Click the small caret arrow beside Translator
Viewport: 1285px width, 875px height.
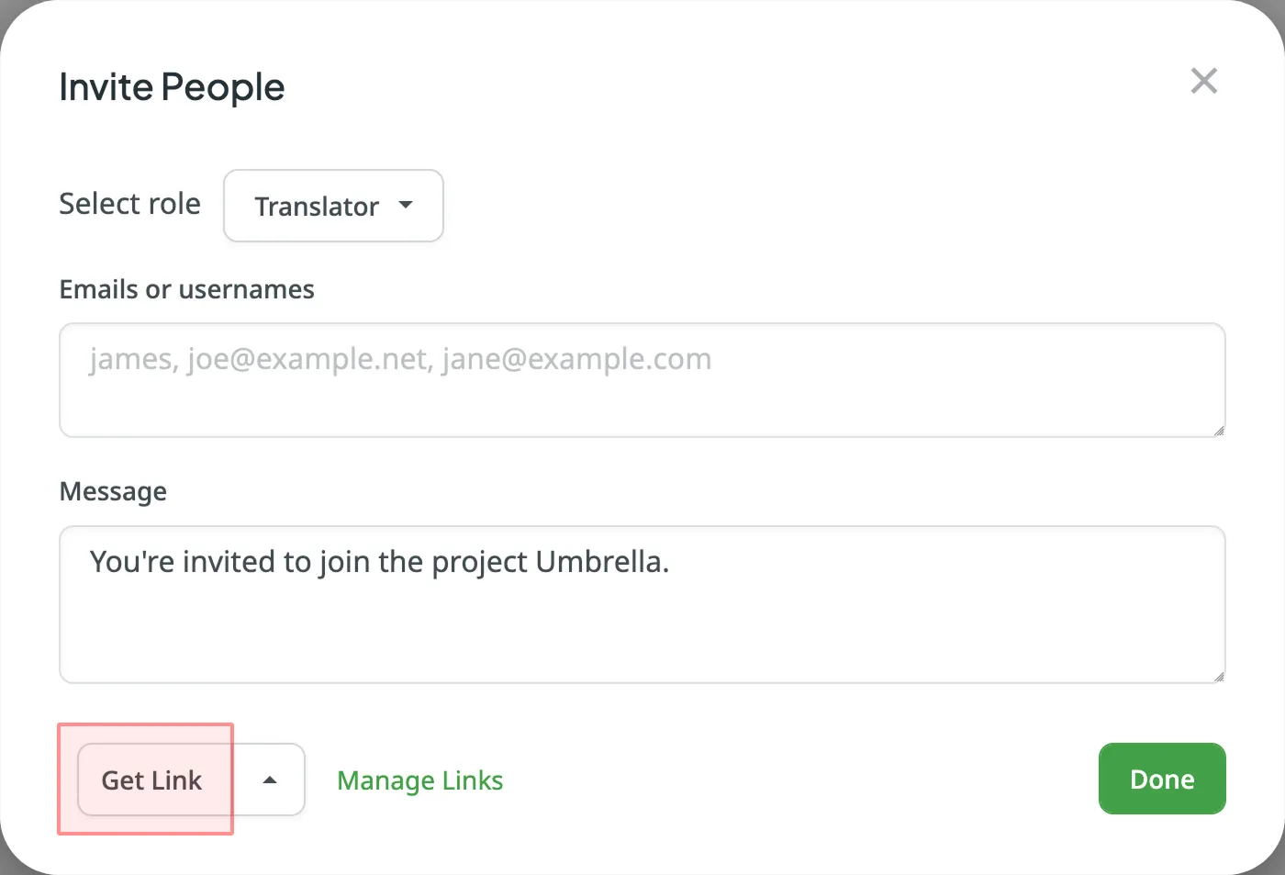pyautogui.click(x=406, y=206)
